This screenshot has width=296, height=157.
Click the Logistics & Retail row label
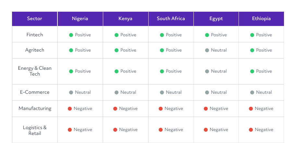click(x=35, y=130)
